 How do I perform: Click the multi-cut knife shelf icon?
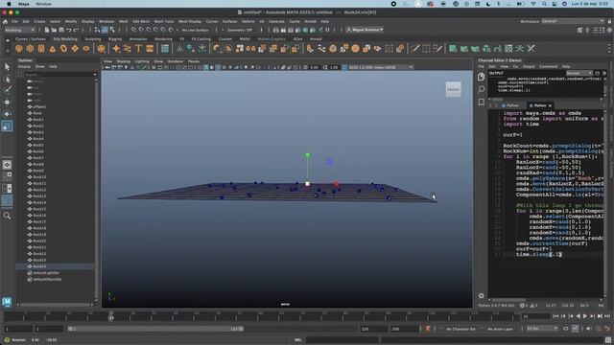[415, 49]
